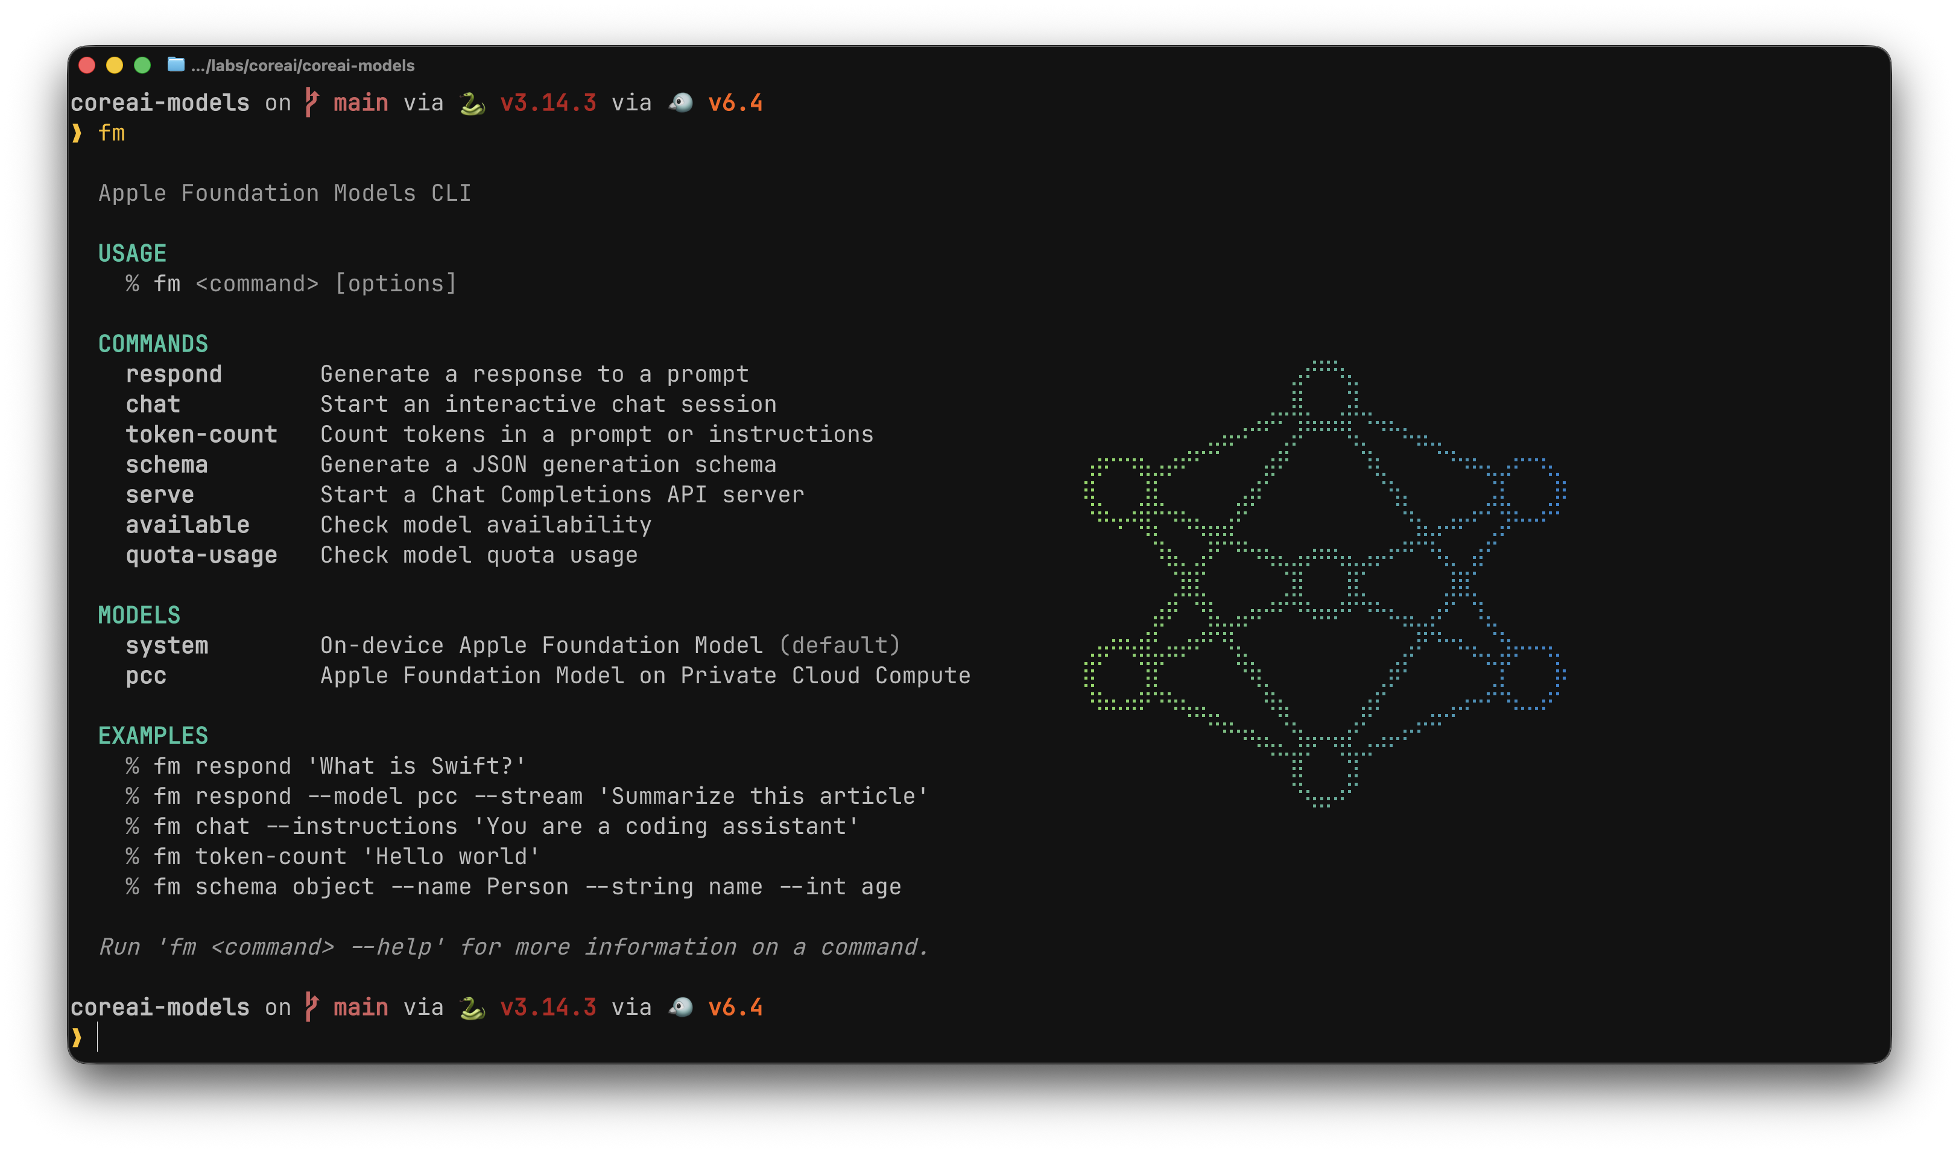Viewport: 1959px width, 1153px height.
Task: Click the snake Python icon in bottom prompt
Action: (x=473, y=1008)
